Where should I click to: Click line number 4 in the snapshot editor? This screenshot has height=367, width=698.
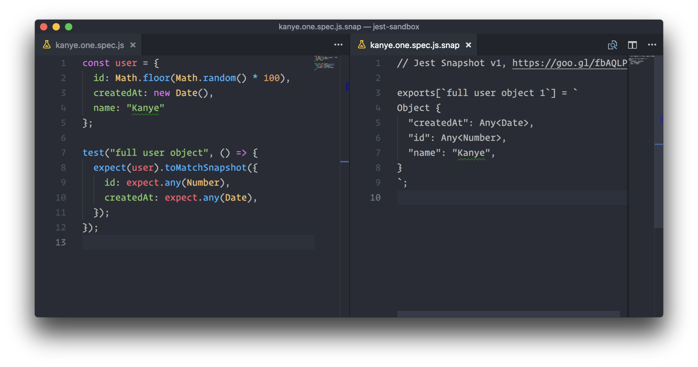tap(378, 108)
